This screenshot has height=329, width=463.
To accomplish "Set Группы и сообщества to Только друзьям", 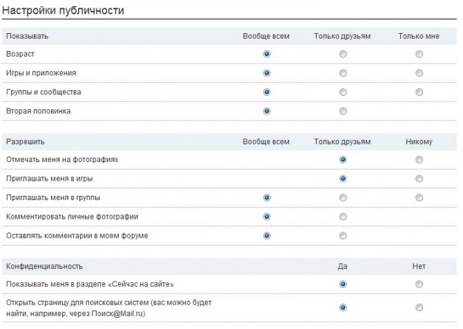I will [343, 92].
